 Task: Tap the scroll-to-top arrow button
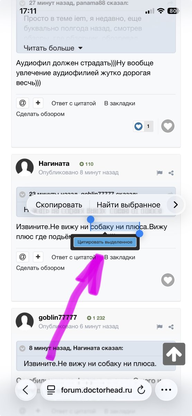tap(174, 354)
